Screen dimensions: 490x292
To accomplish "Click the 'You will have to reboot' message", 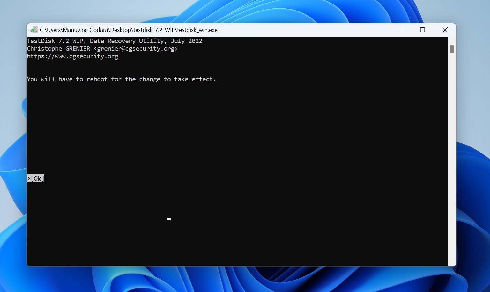I will click(121, 79).
